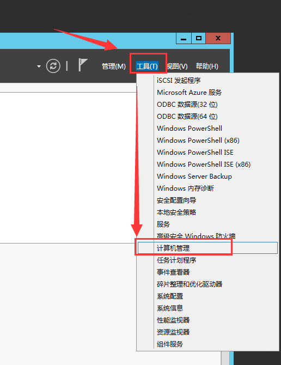The width and height of the screenshot is (281, 365).
Task: Open the 帮助(H) menu
Action: [207, 66]
